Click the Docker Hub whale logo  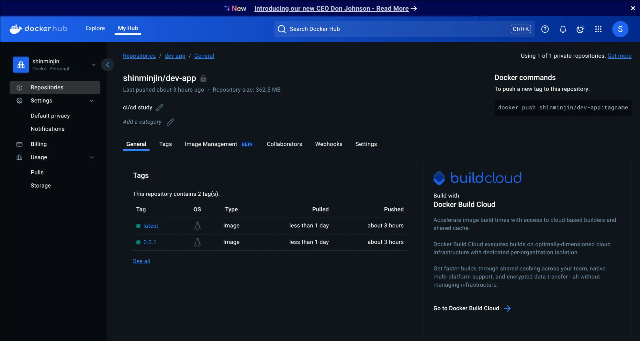pos(16,29)
